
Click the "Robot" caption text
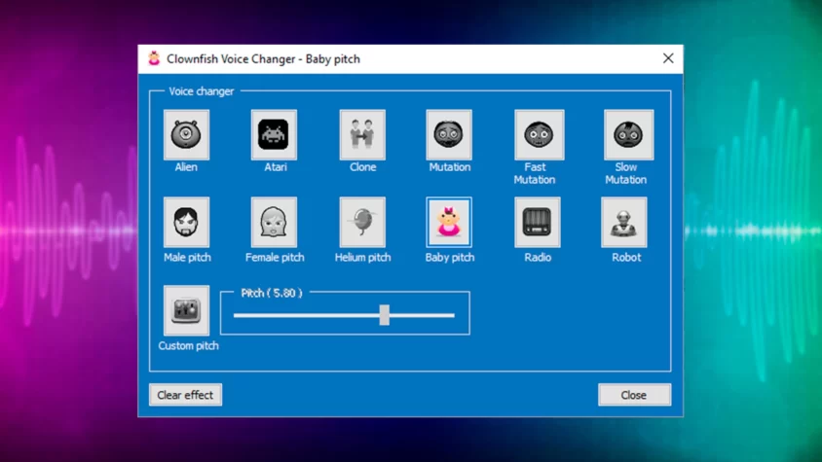coord(626,257)
